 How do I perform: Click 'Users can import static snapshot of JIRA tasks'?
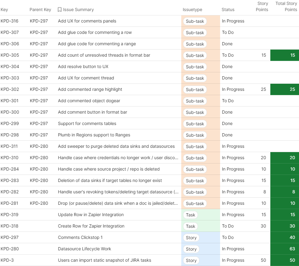pos(104,260)
